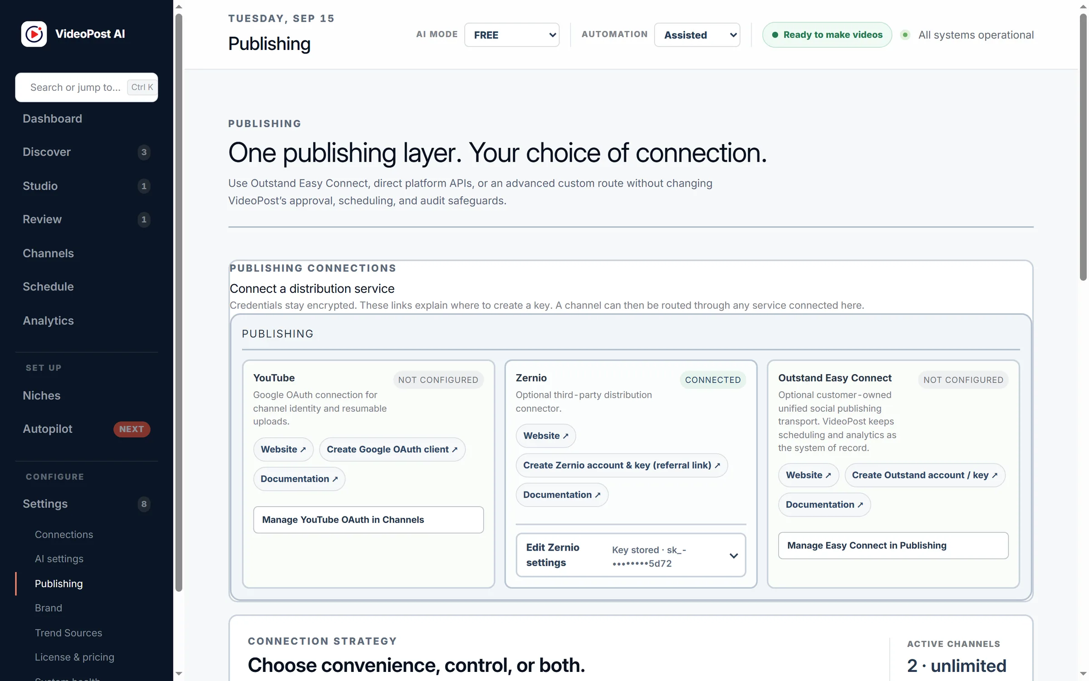Click the Discover badge showing 3
This screenshot has width=1089, height=681.
(x=144, y=152)
